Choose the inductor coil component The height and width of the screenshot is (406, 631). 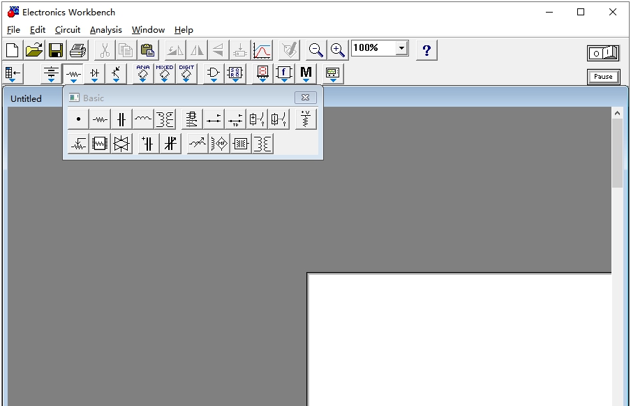click(143, 119)
